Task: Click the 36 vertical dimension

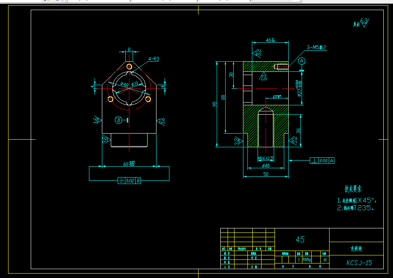Action: (298, 131)
